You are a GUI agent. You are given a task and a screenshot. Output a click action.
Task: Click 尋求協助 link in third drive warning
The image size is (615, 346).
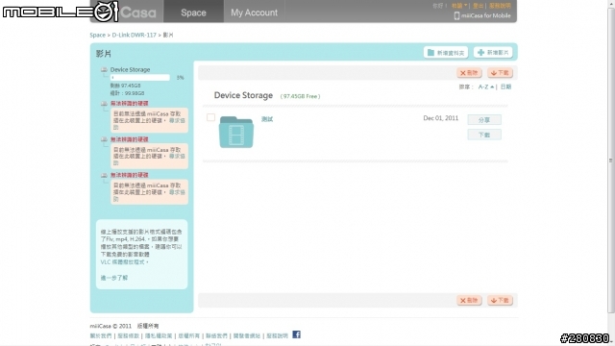point(177,192)
